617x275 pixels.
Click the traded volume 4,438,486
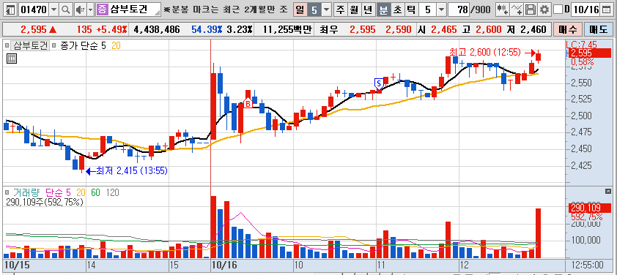click(157, 29)
